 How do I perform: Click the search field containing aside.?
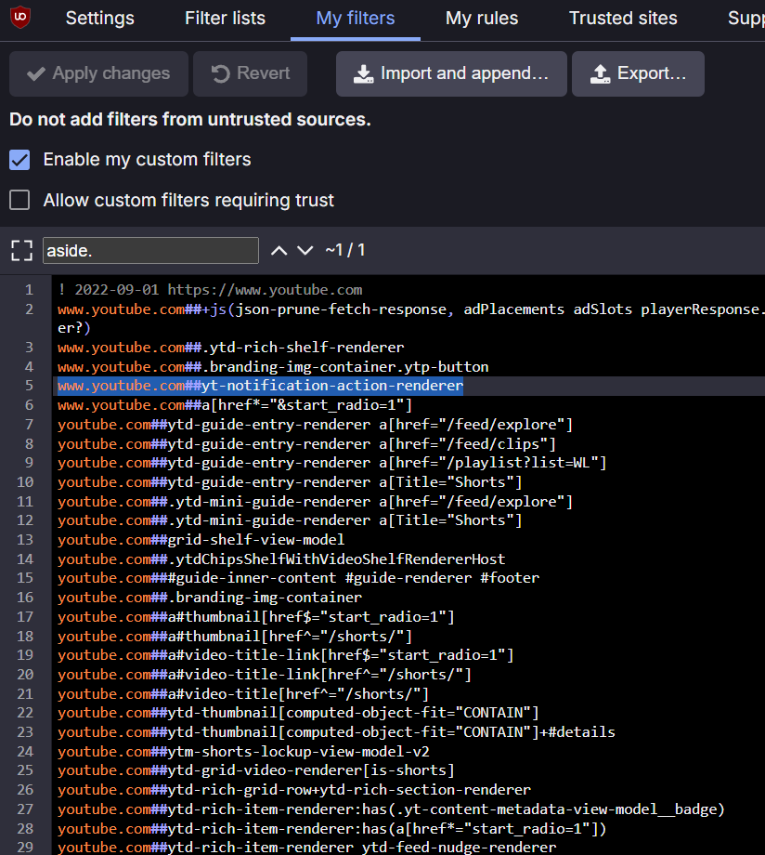click(151, 250)
